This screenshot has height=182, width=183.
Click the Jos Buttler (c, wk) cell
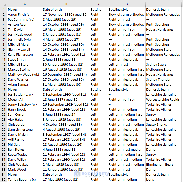click(x=25, y=95)
